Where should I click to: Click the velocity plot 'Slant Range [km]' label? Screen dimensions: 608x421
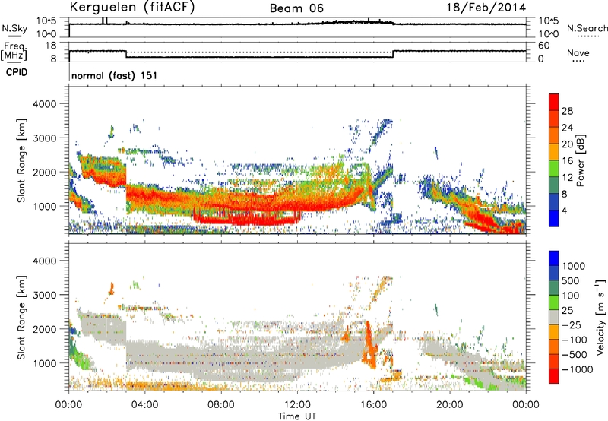pyautogui.click(x=21, y=318)
